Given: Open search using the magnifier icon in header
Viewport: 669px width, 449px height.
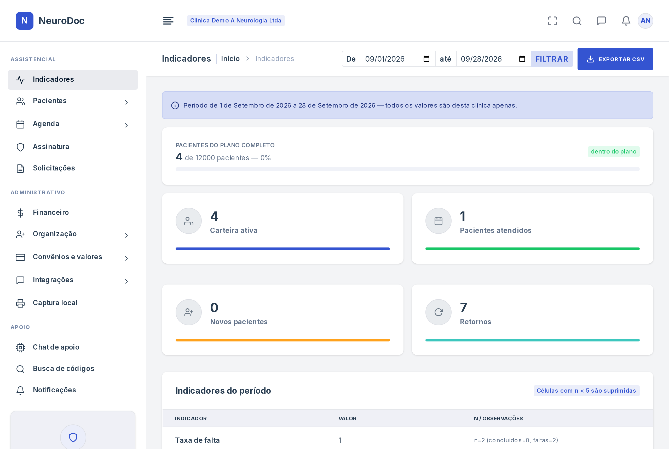Looking at the screenshot, I should pos(577,21).
